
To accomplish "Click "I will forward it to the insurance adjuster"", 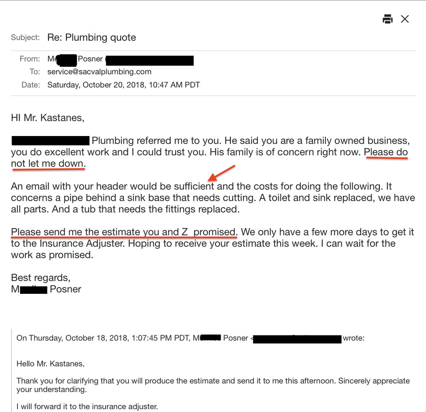I will [x=87, y=407].
